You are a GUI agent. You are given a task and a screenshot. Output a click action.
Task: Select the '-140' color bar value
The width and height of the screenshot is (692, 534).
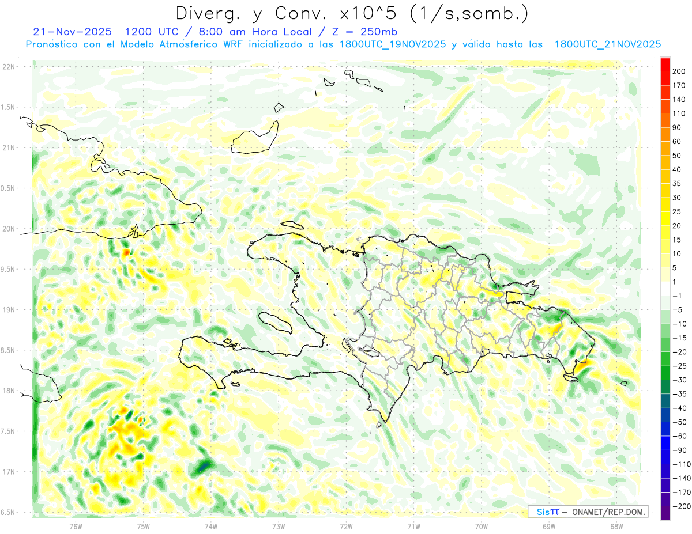[x=682, y=478]
